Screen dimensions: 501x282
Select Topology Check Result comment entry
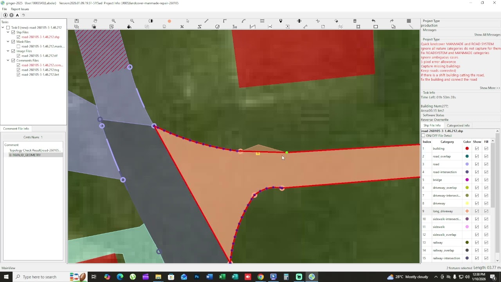(x=35, y=150)
